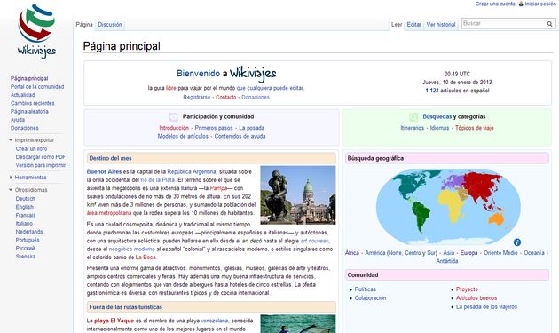This screenshot has width=559, height=333.
Task: Open Políticas under Comunidad
Action: [x=365, y=289]
